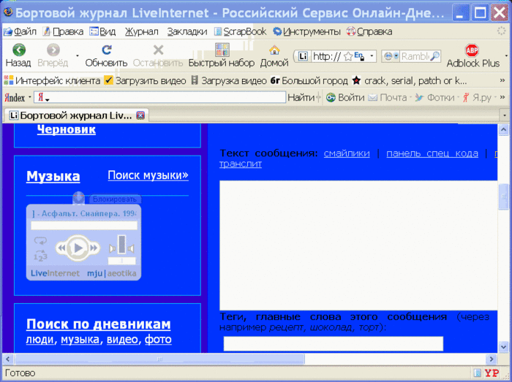512x382 pixels.
Task: Click the люди search link
Action: (39, 340)
